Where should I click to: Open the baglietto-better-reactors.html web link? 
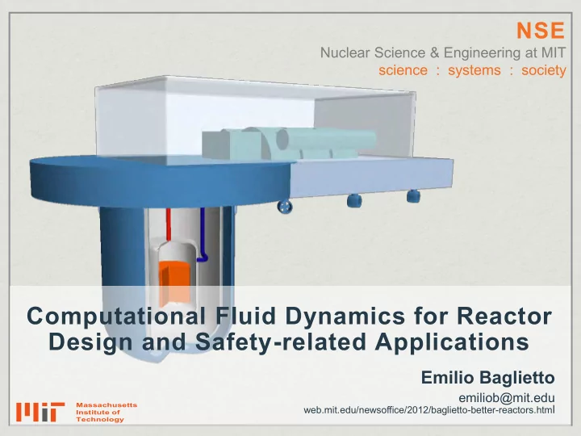point(429,410)
